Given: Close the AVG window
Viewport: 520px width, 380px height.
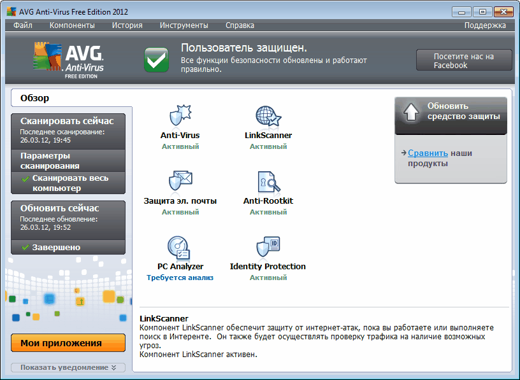Looking at the screenshot, I should (x=503, y=12).
